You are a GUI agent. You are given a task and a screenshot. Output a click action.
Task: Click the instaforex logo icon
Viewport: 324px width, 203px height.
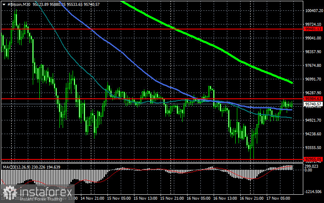tap(9, 192)
